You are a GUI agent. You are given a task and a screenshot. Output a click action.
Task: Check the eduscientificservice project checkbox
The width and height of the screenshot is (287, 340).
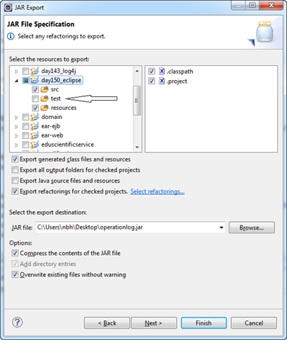[25, 144]
